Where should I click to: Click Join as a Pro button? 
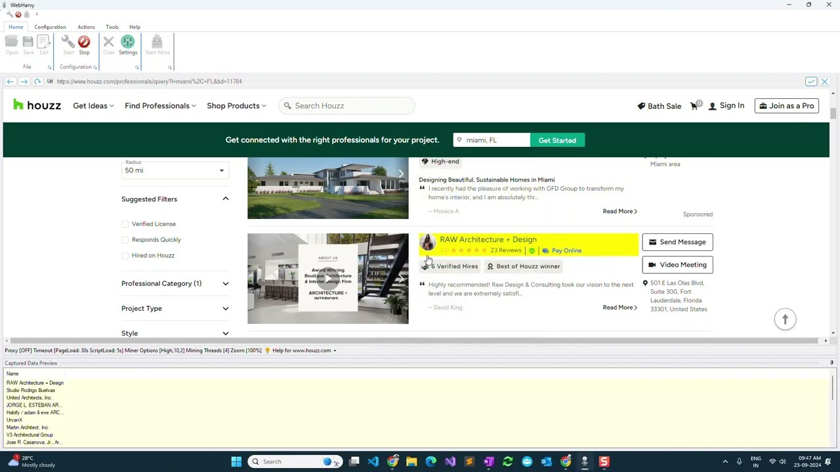click(x=786, y=106)
